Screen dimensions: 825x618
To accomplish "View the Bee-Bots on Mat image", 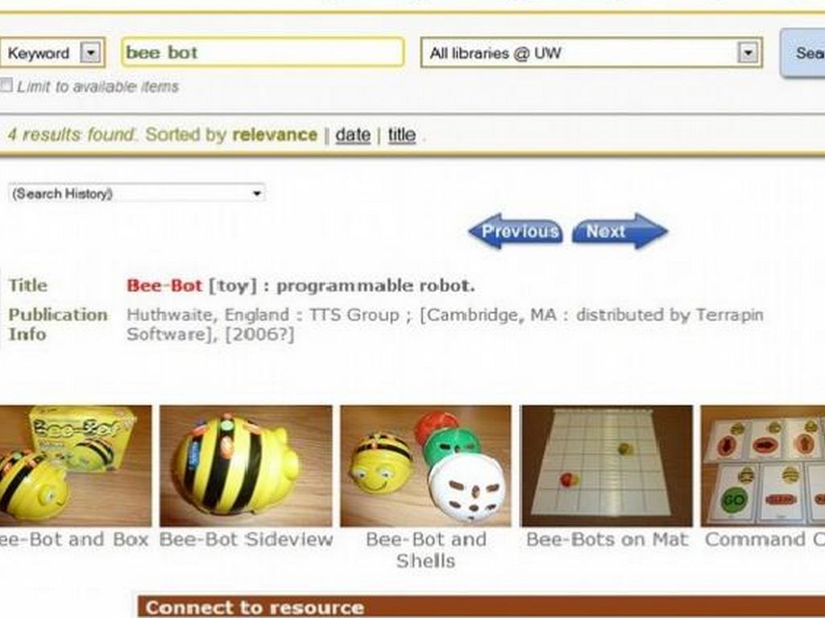I will point(607,466).
